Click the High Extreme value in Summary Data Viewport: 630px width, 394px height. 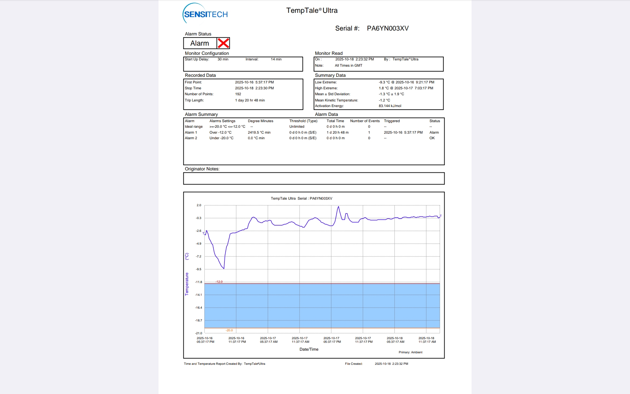[406, 88]
